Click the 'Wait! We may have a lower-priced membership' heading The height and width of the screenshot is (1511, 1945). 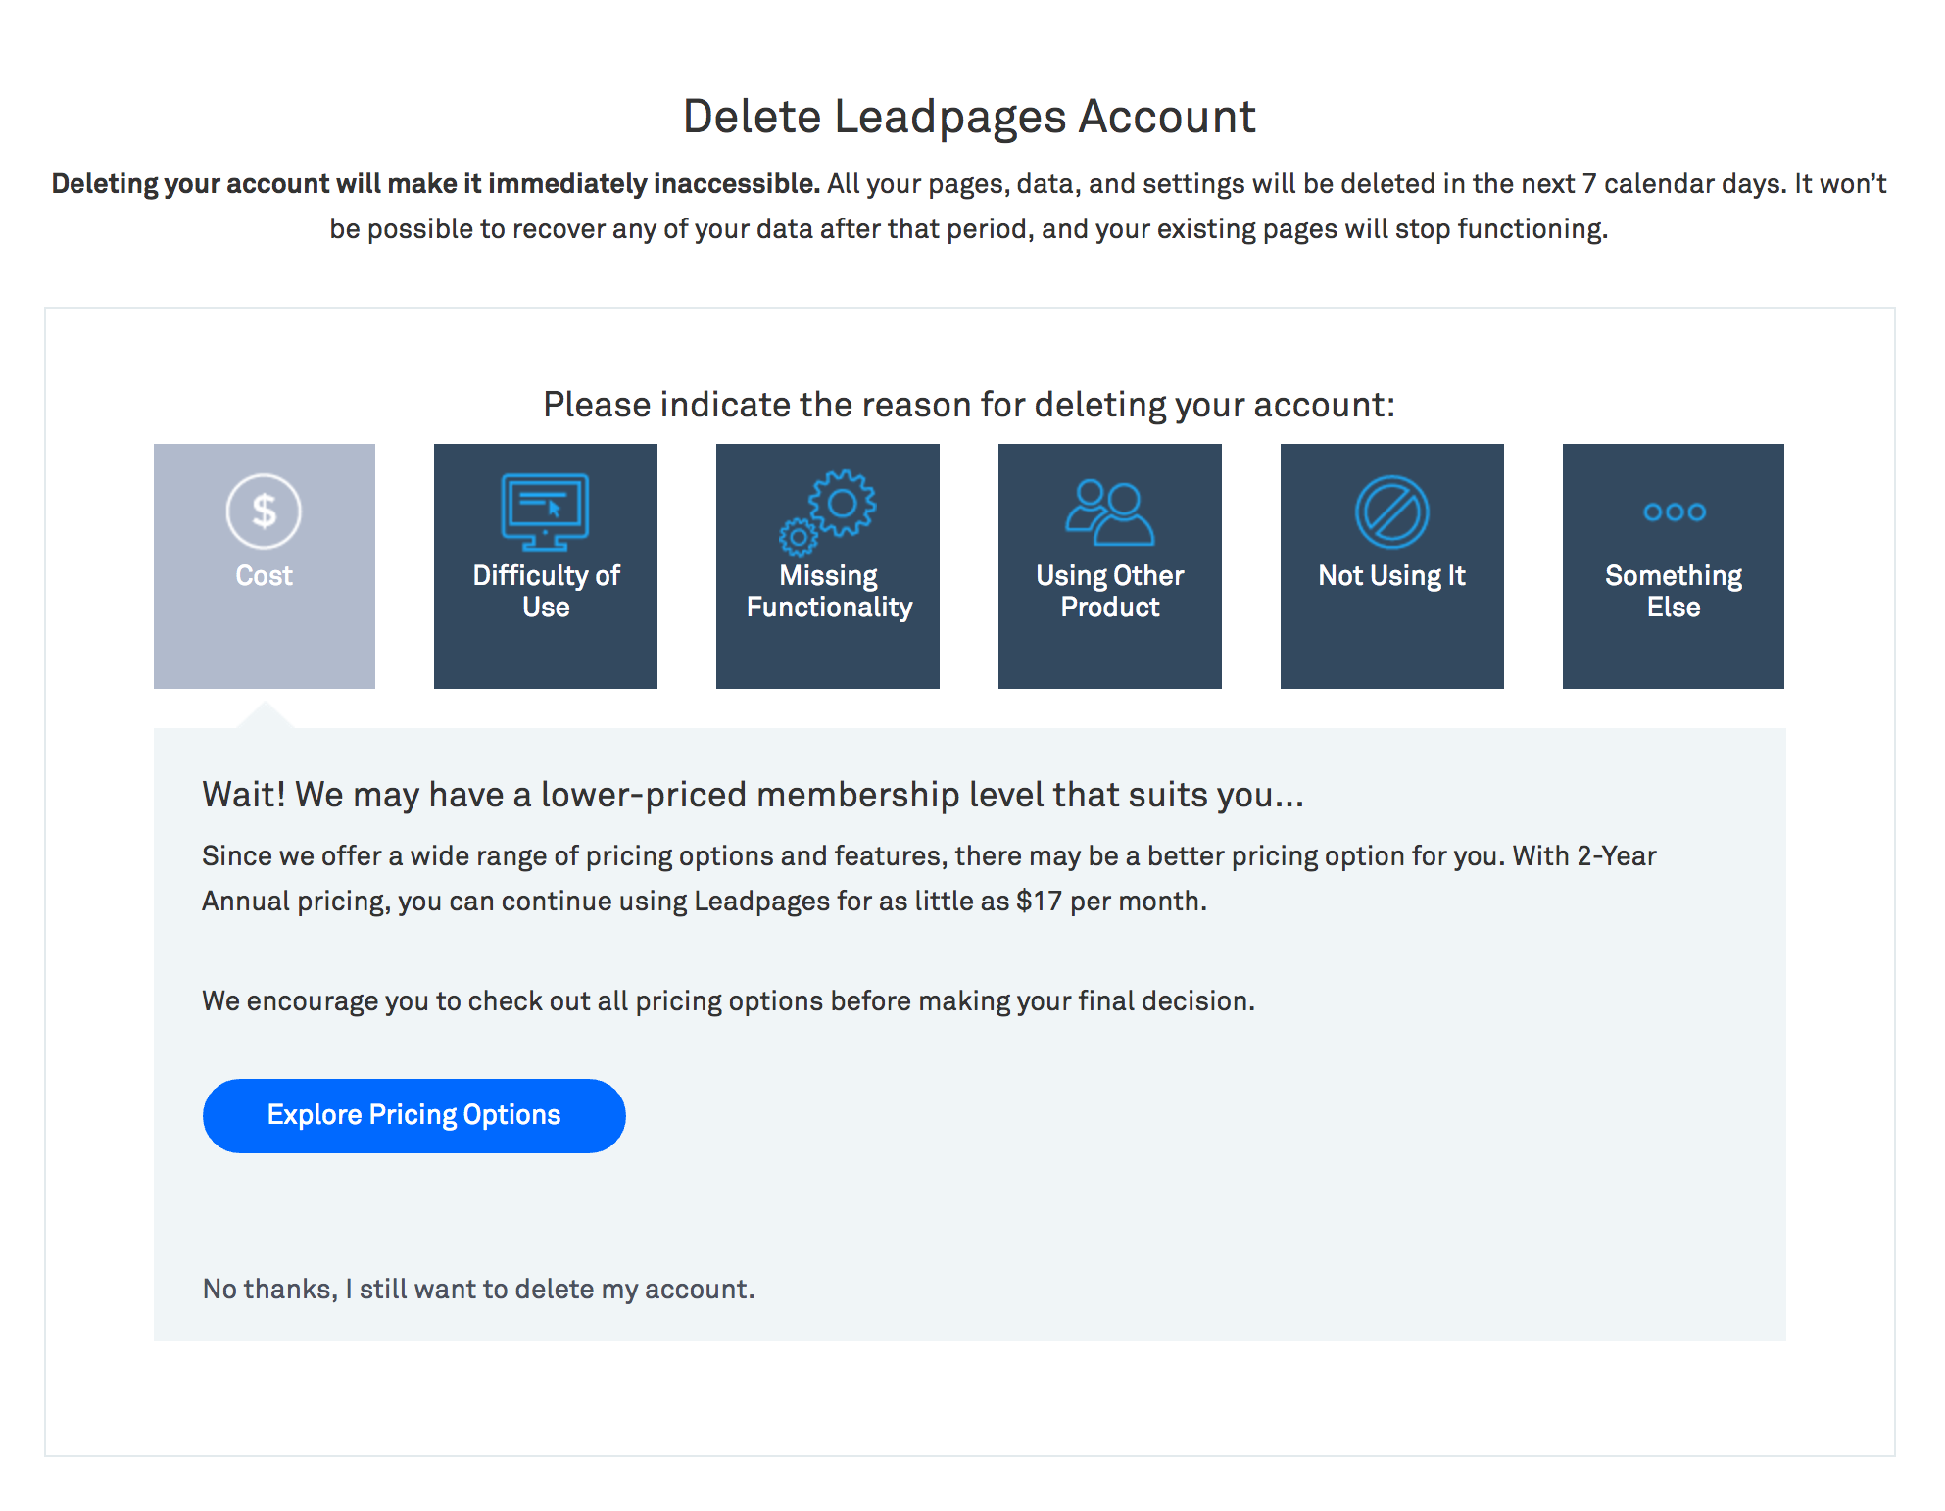(x=753, y=794)
